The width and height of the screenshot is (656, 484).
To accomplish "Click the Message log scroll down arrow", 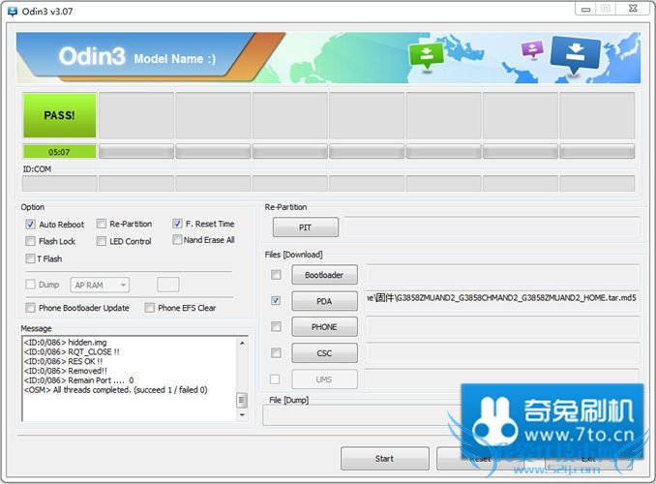I will (242, 415).
